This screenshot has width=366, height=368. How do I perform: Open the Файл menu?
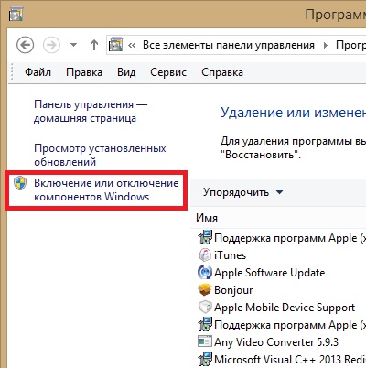[x=38, y=72]
